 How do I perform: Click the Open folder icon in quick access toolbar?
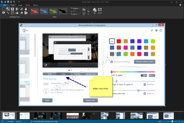coord(5,2)
